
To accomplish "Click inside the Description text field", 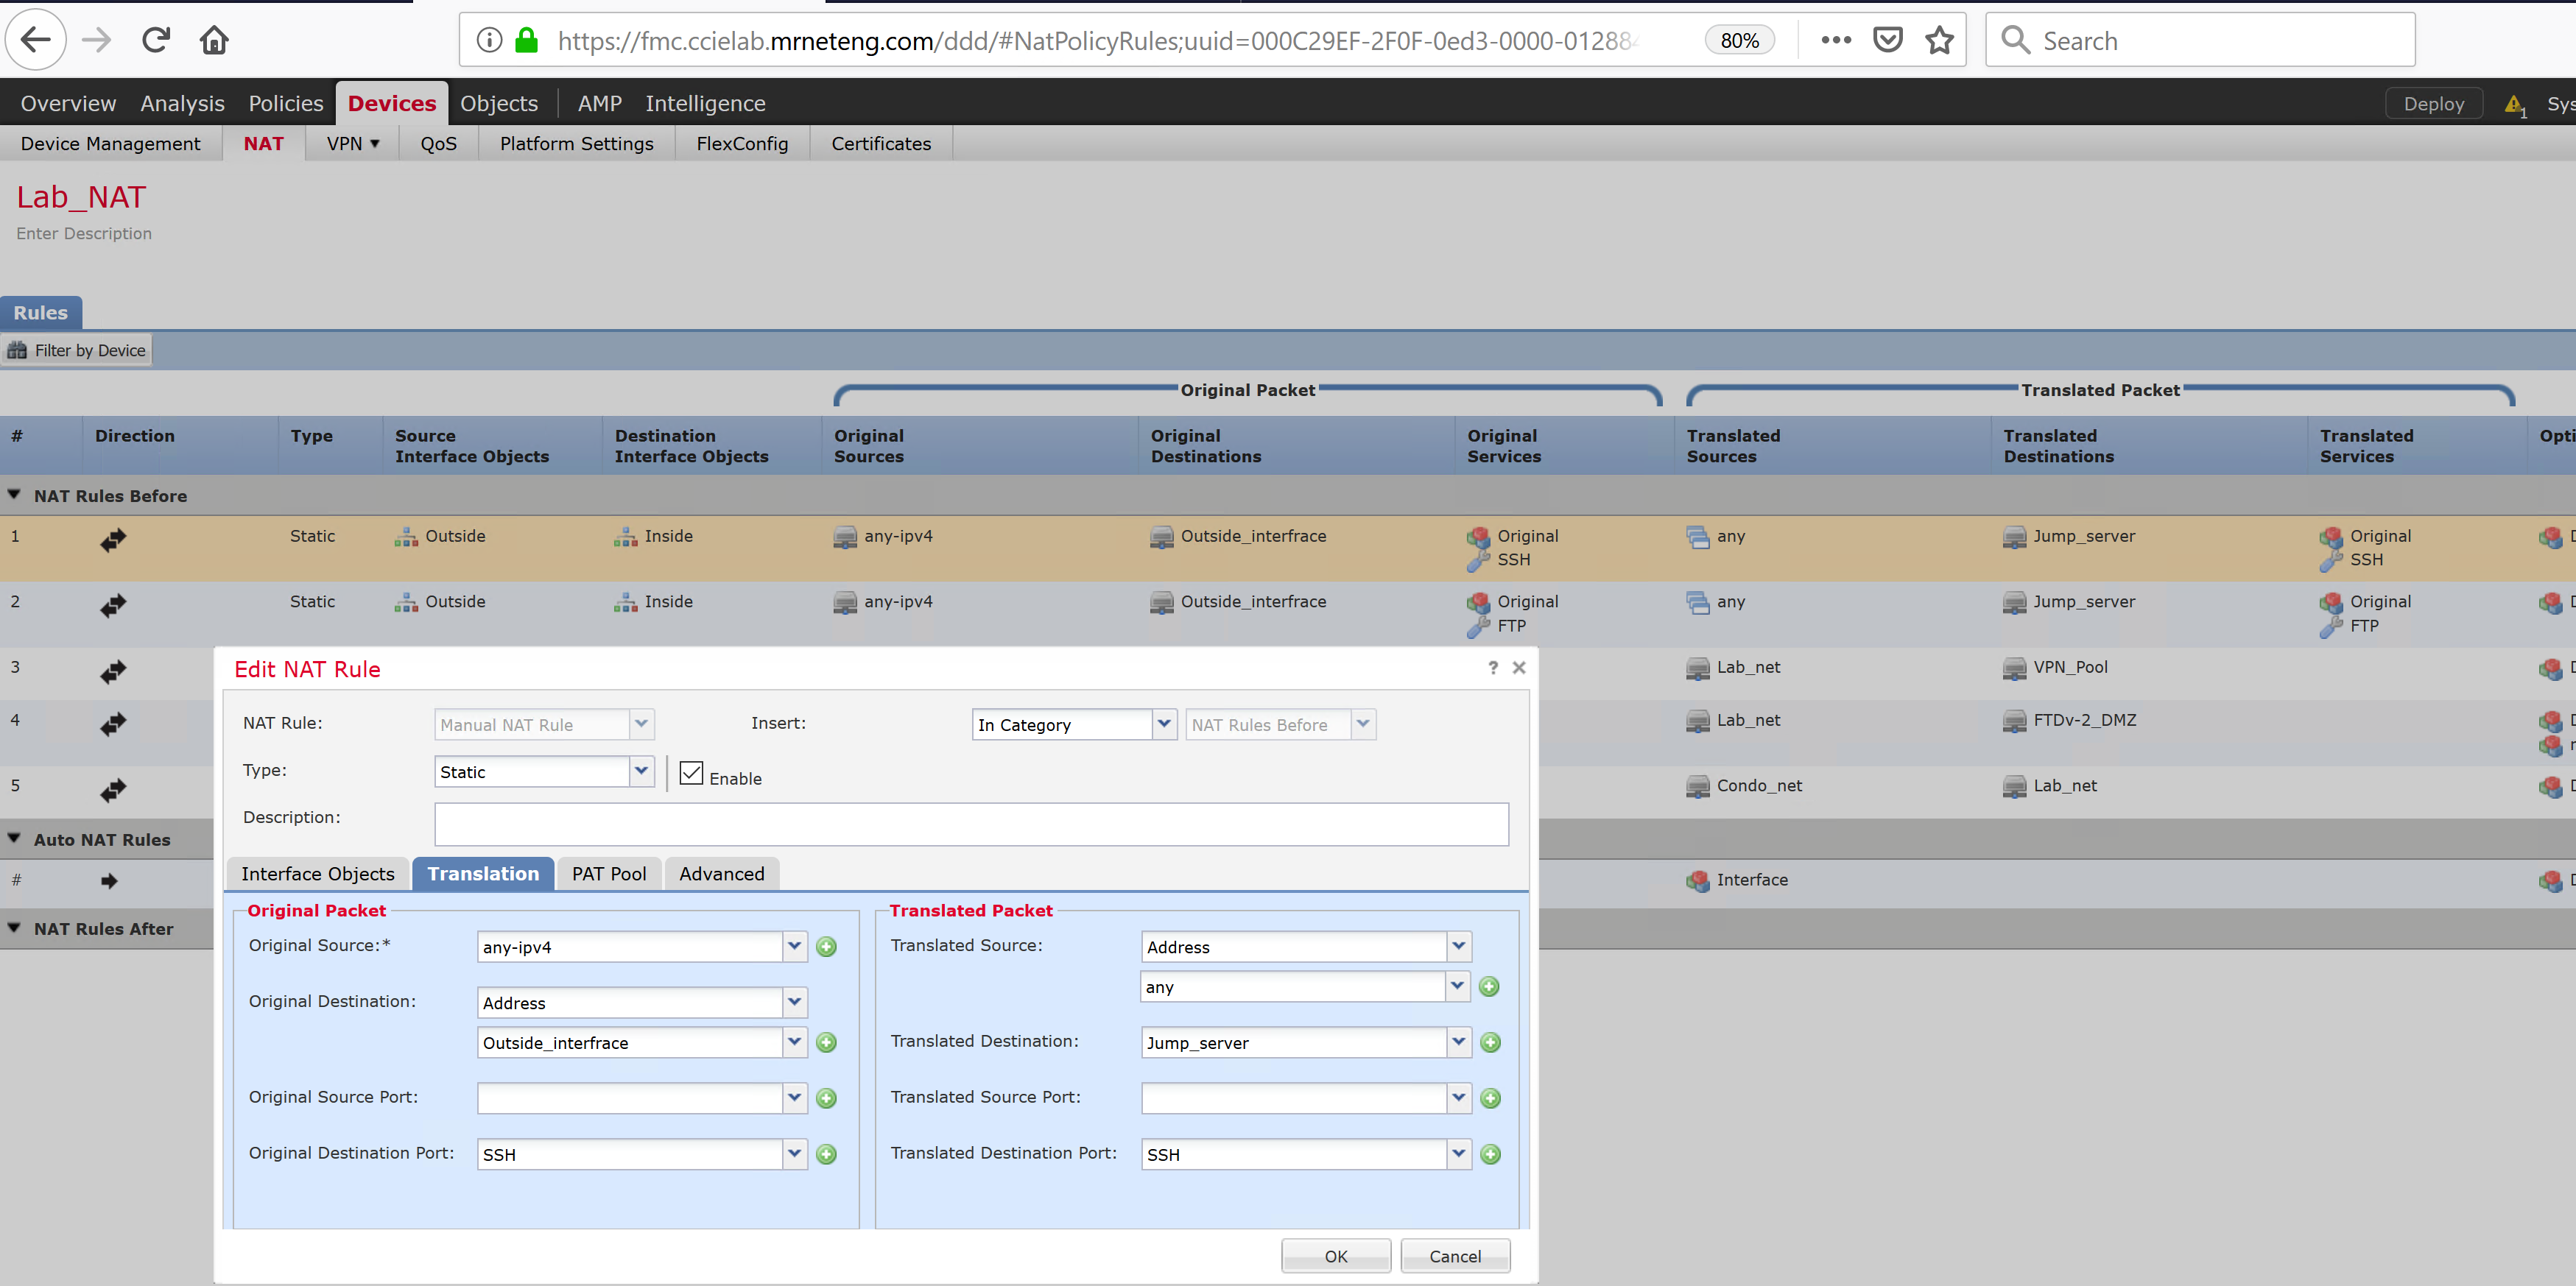I will point(971,824).
